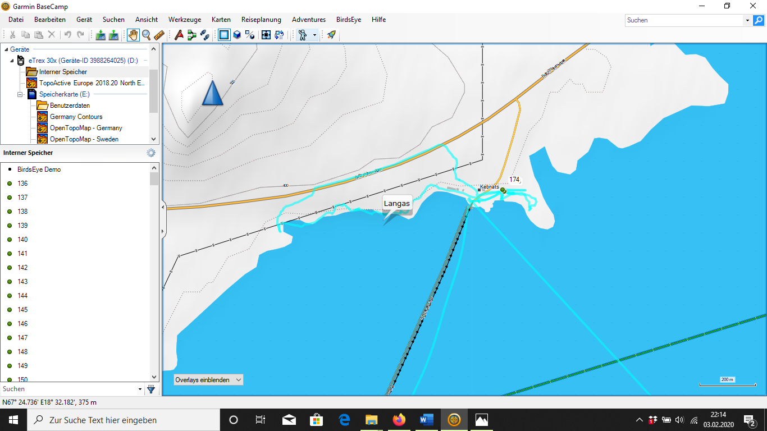Select OpenTopoMap - Germany entry
This screenshot has height=431, width=767.
tap(86, 128)
